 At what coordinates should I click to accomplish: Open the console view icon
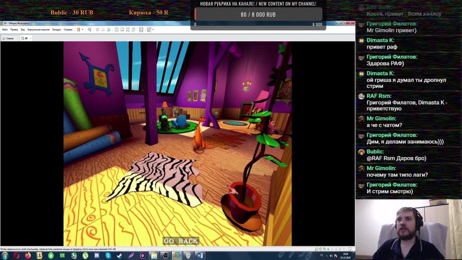coord(141,30)
